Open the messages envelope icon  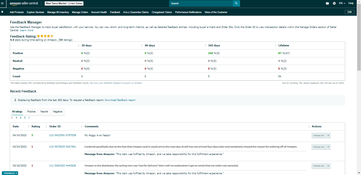[327, 3]
